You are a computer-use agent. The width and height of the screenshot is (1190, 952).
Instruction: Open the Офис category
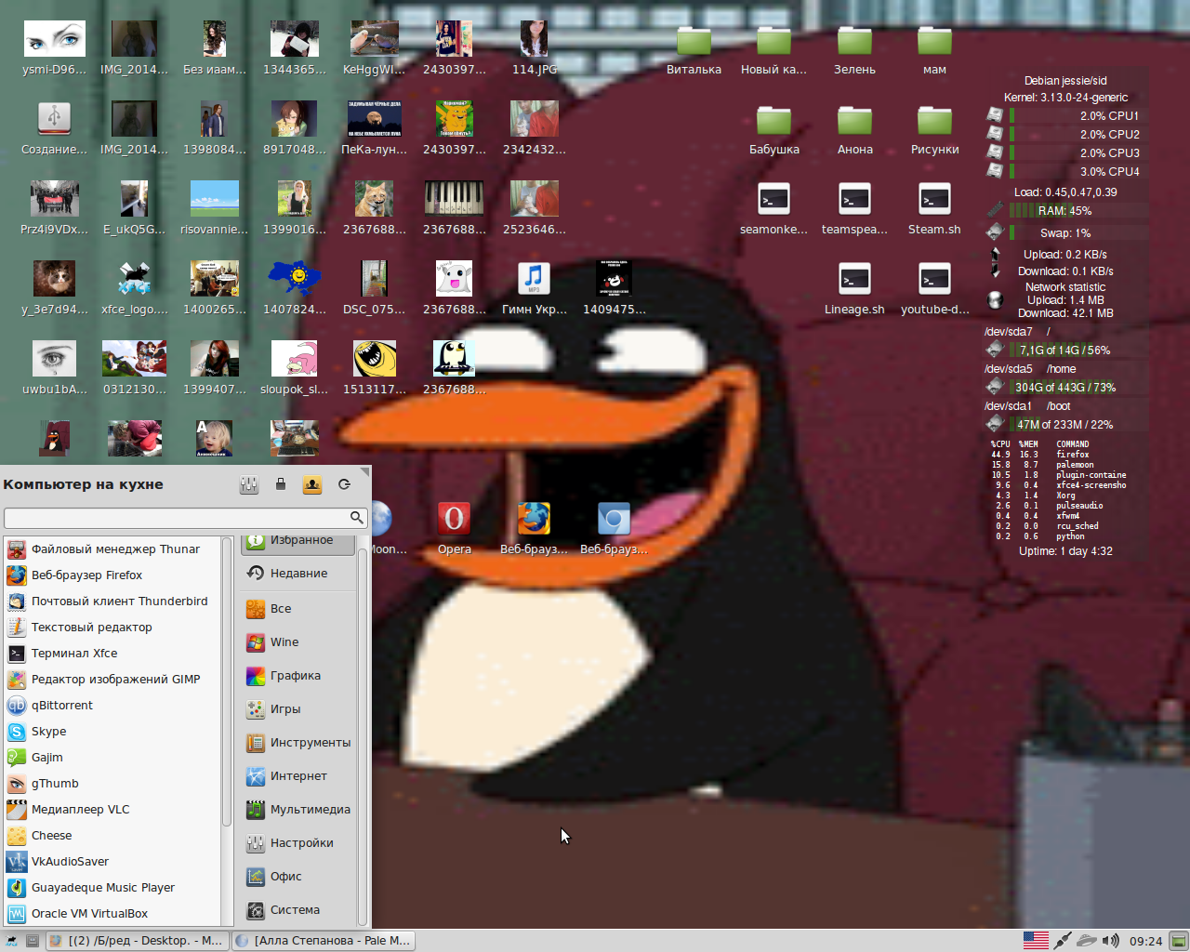point(297,877)
